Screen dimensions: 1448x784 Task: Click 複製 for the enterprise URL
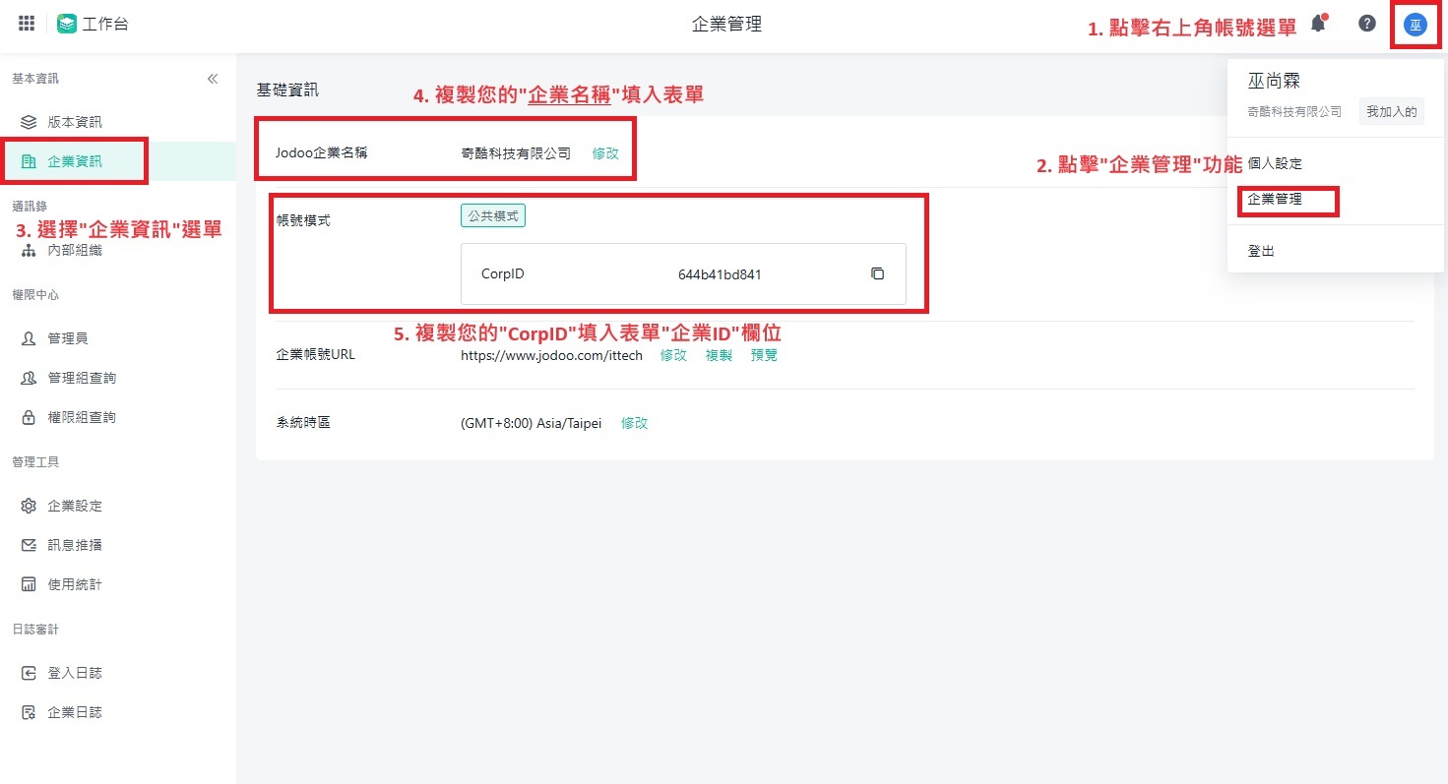719,355
